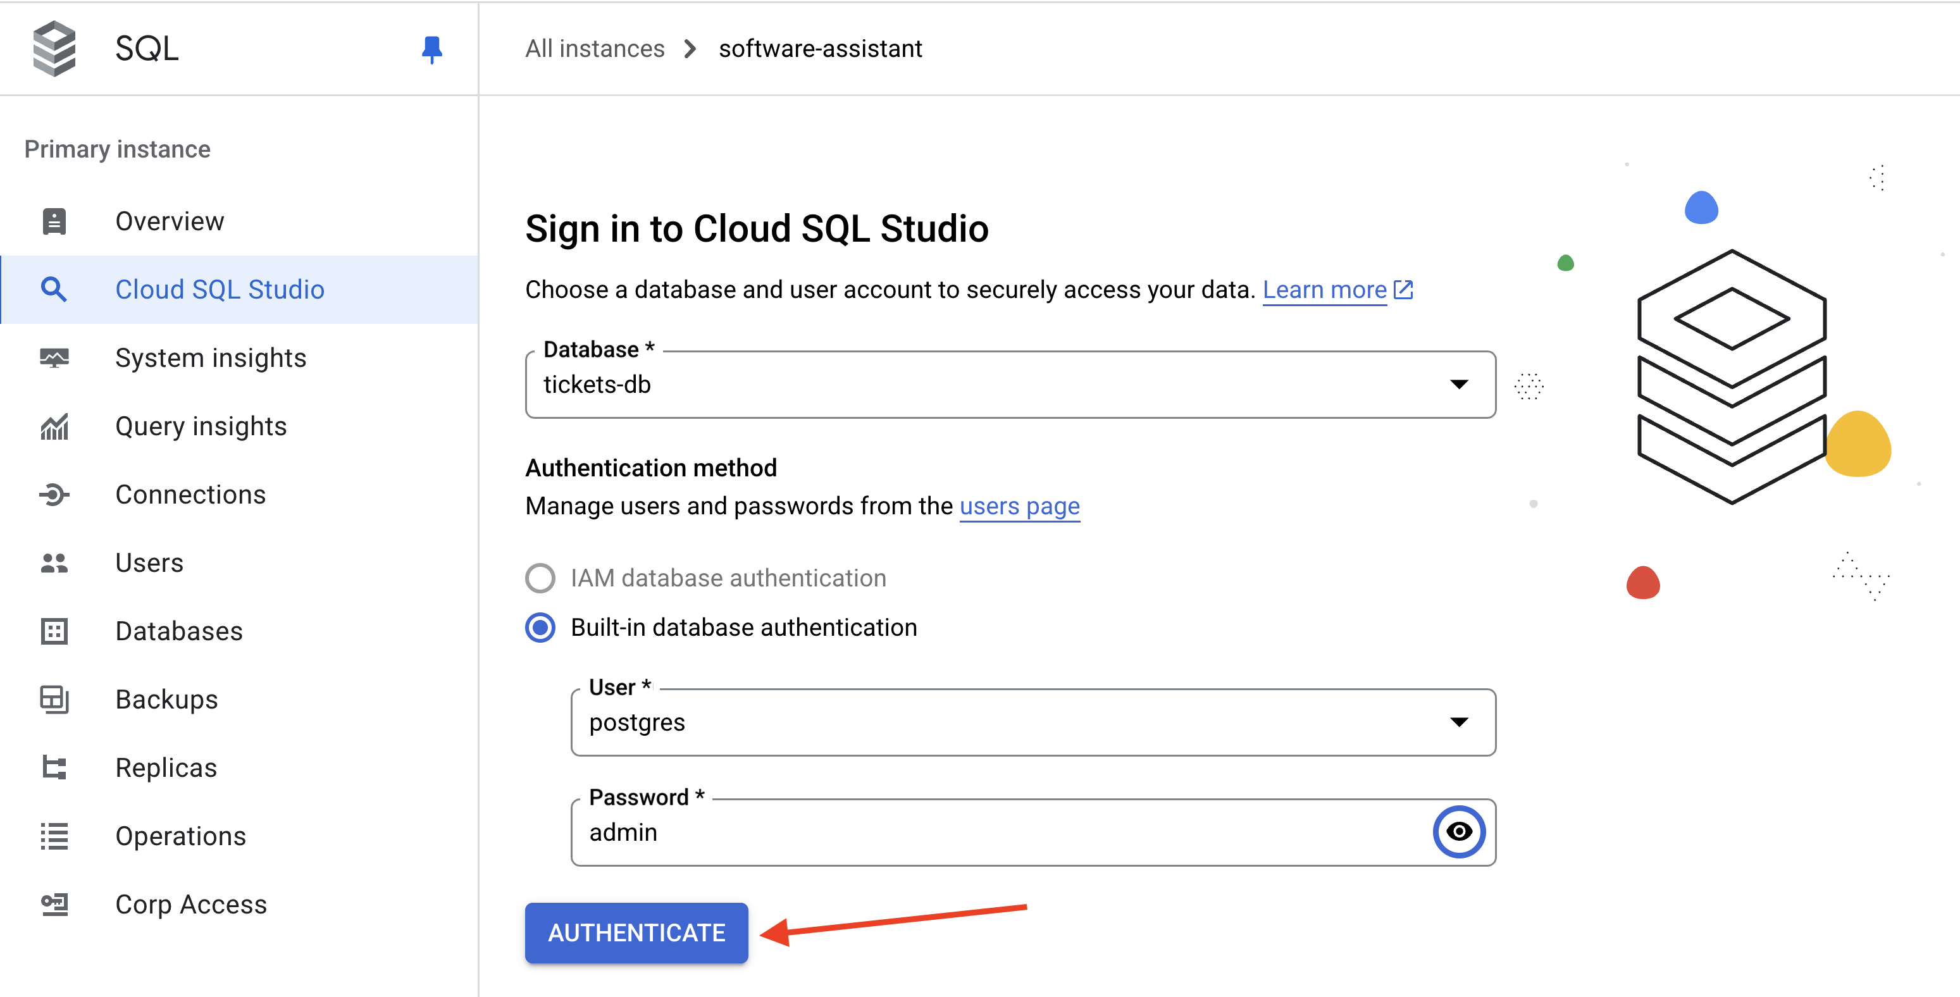The width and height of the screenshot is (1960, 997).
Task: Open Cloud SQL Studio in sidebar
Action: point(220,289)
